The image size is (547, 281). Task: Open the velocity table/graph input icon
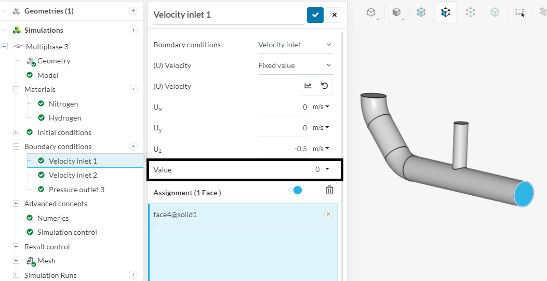click(308, 86)
